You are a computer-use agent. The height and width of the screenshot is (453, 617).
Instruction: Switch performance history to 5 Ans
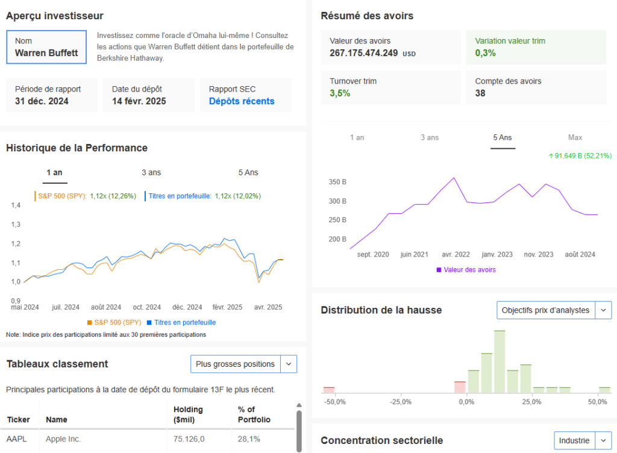(248, 173)
